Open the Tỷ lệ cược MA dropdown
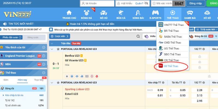This screenshot has width=218, height=109. point(207,29)
